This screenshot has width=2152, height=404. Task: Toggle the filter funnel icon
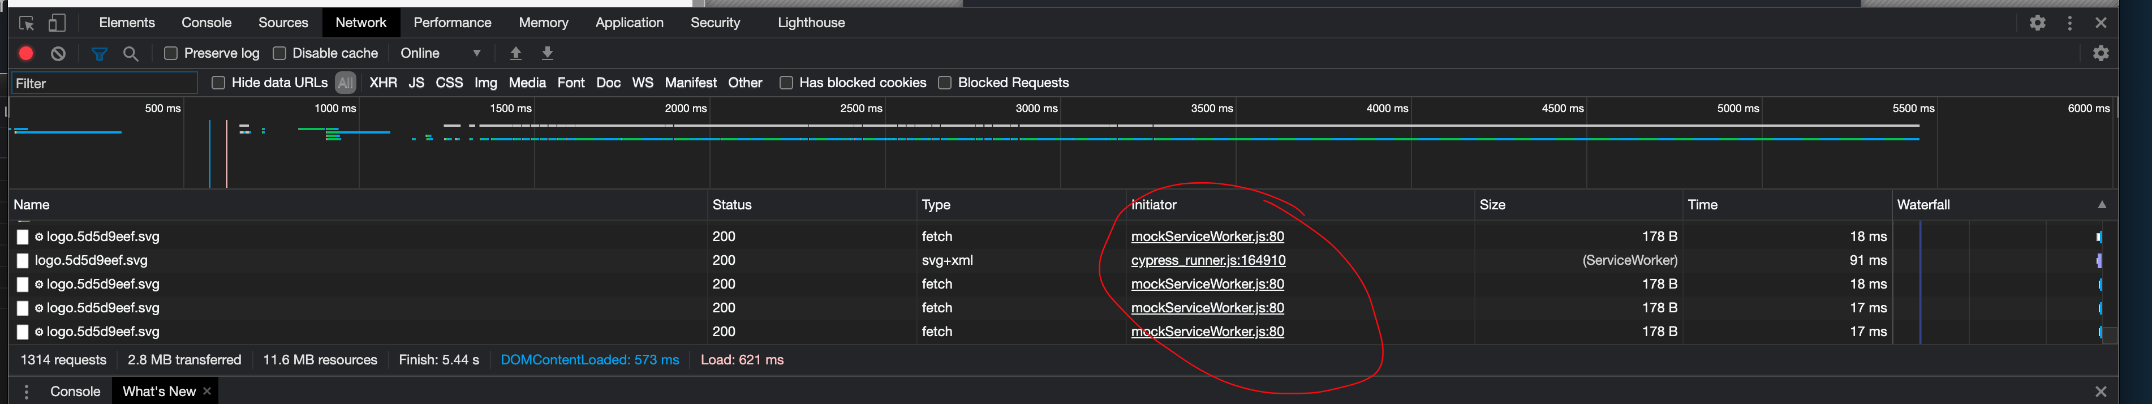100,53
